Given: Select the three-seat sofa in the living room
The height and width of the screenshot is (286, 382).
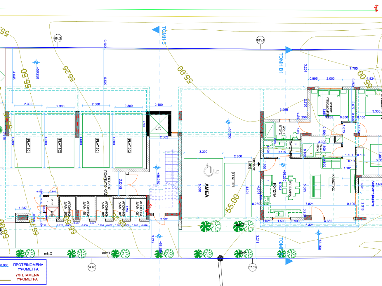Looking at the screenshot, I should click(x=315, y=186).
